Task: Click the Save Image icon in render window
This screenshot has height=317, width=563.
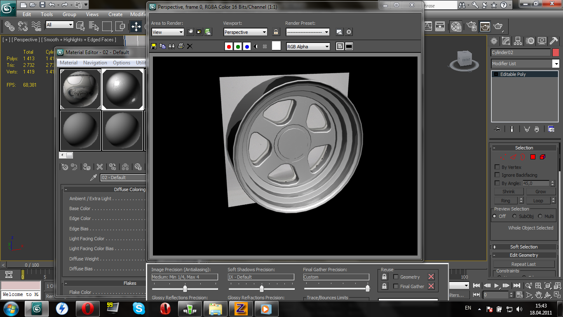Action: (154, 46)
